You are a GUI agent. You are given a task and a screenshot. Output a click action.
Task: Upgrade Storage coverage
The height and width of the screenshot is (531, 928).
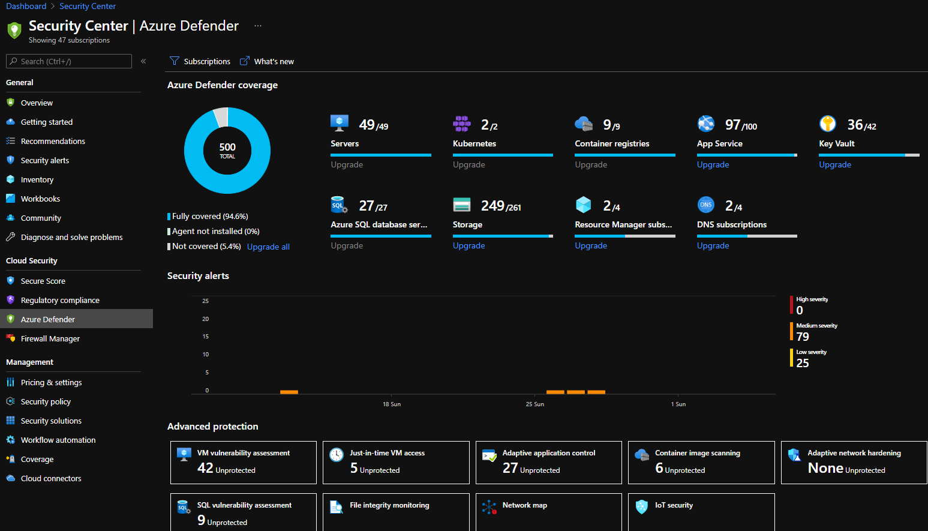(x=468, y=245)
